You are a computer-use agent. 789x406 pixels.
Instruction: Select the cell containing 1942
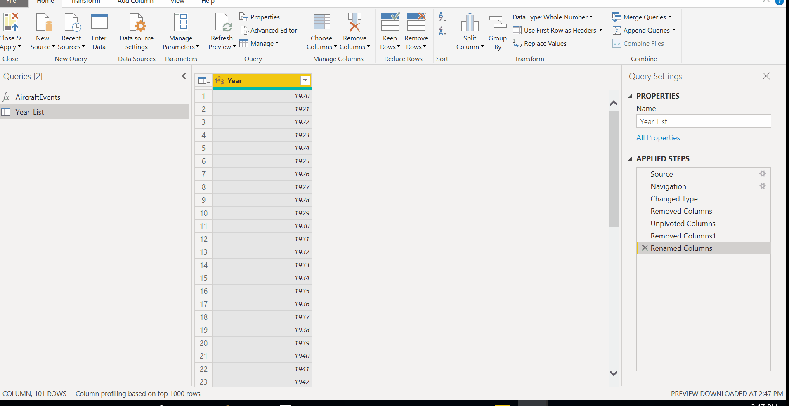[x=262, y=382]
